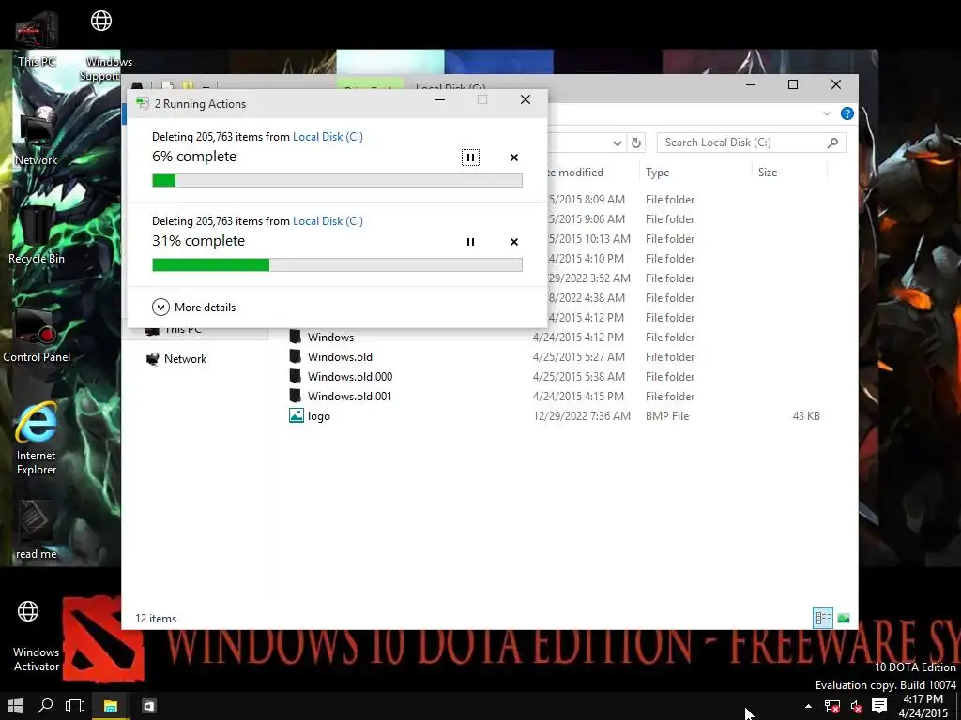The image size is (961, 720).
Task: Open Store from the taskbar
Action: [x=148, y=706]
